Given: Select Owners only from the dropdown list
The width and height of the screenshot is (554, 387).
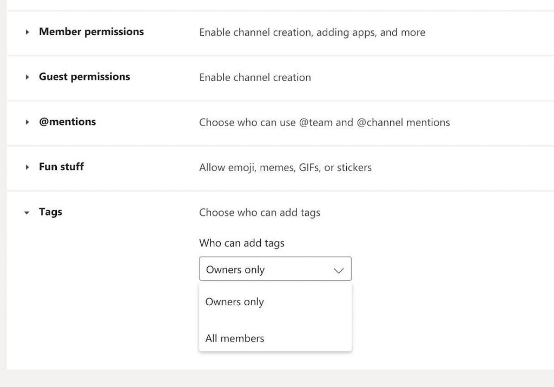Looking at the screenshot, I should (x=234, y=301).
